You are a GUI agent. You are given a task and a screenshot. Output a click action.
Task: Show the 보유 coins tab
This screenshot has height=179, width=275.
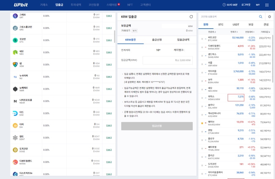251,25
